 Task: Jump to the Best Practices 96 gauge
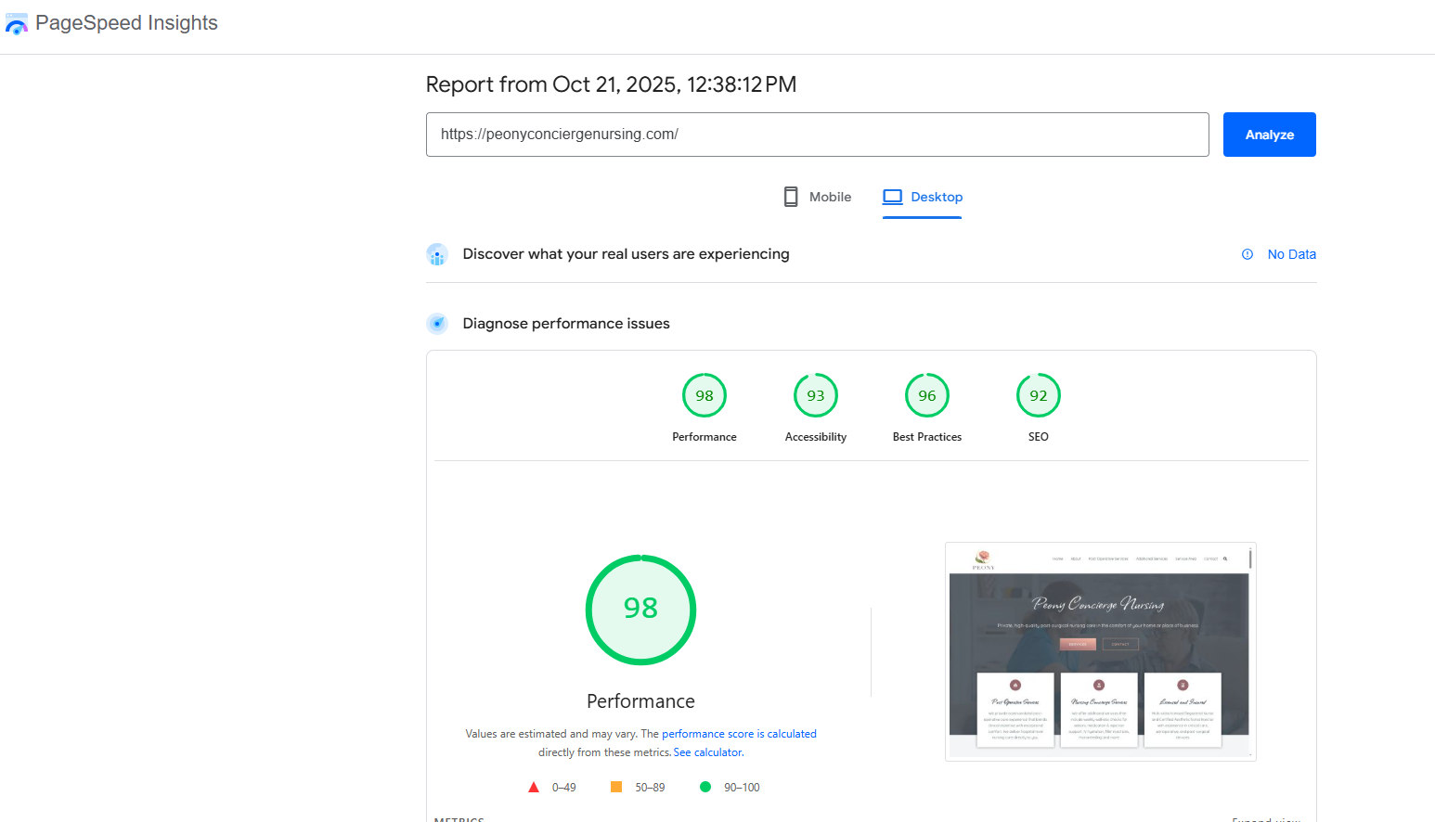coord(927,396)
